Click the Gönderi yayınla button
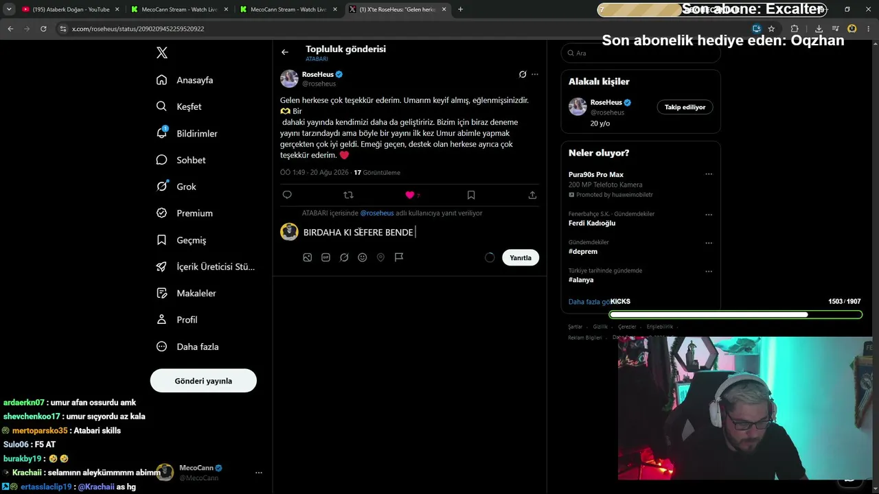 (x=203, y=381)
